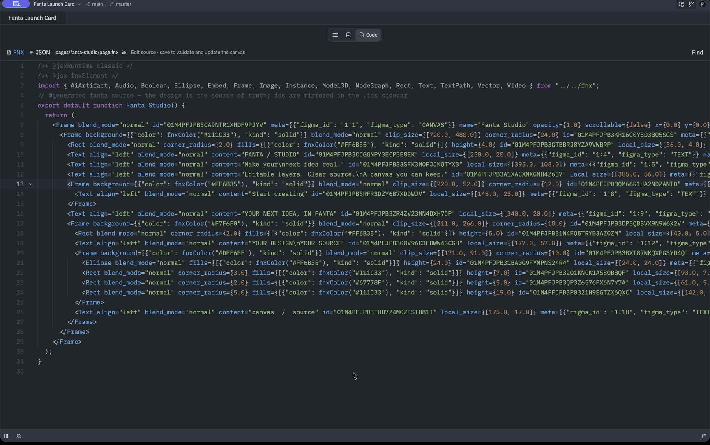Switch to the Fanta Launch Card tab
Image resolution: width=710 pixels, height=445 pixels.
[32, 18]
